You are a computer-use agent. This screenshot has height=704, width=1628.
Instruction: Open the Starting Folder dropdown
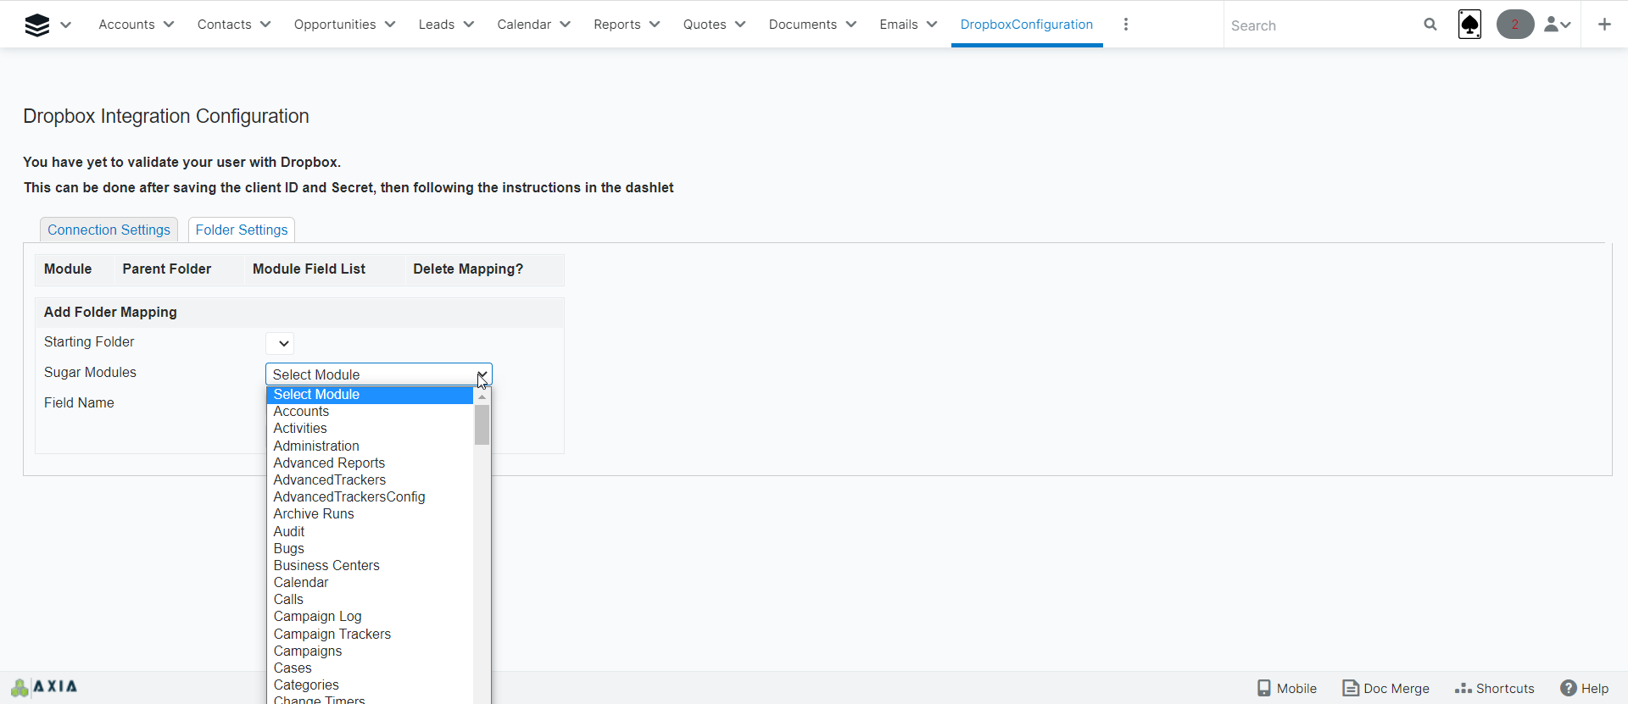coord(280,343)
